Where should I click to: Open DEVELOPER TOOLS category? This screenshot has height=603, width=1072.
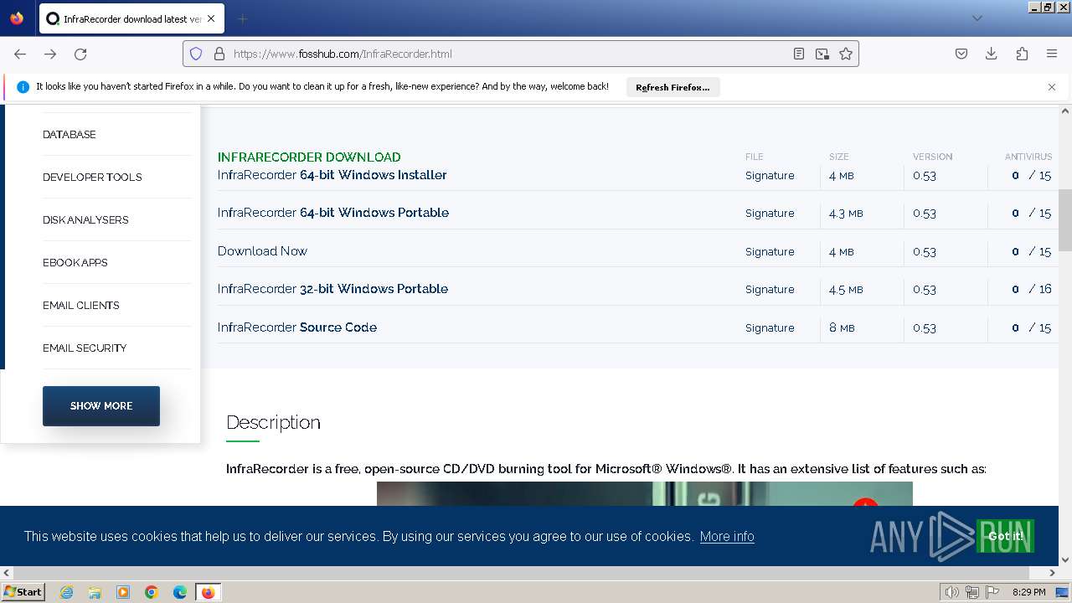92,177
